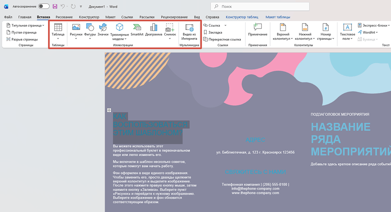Open the Фигуры shapes icon
The width and height of the screenshot is (391, 212).
[90, 27]
